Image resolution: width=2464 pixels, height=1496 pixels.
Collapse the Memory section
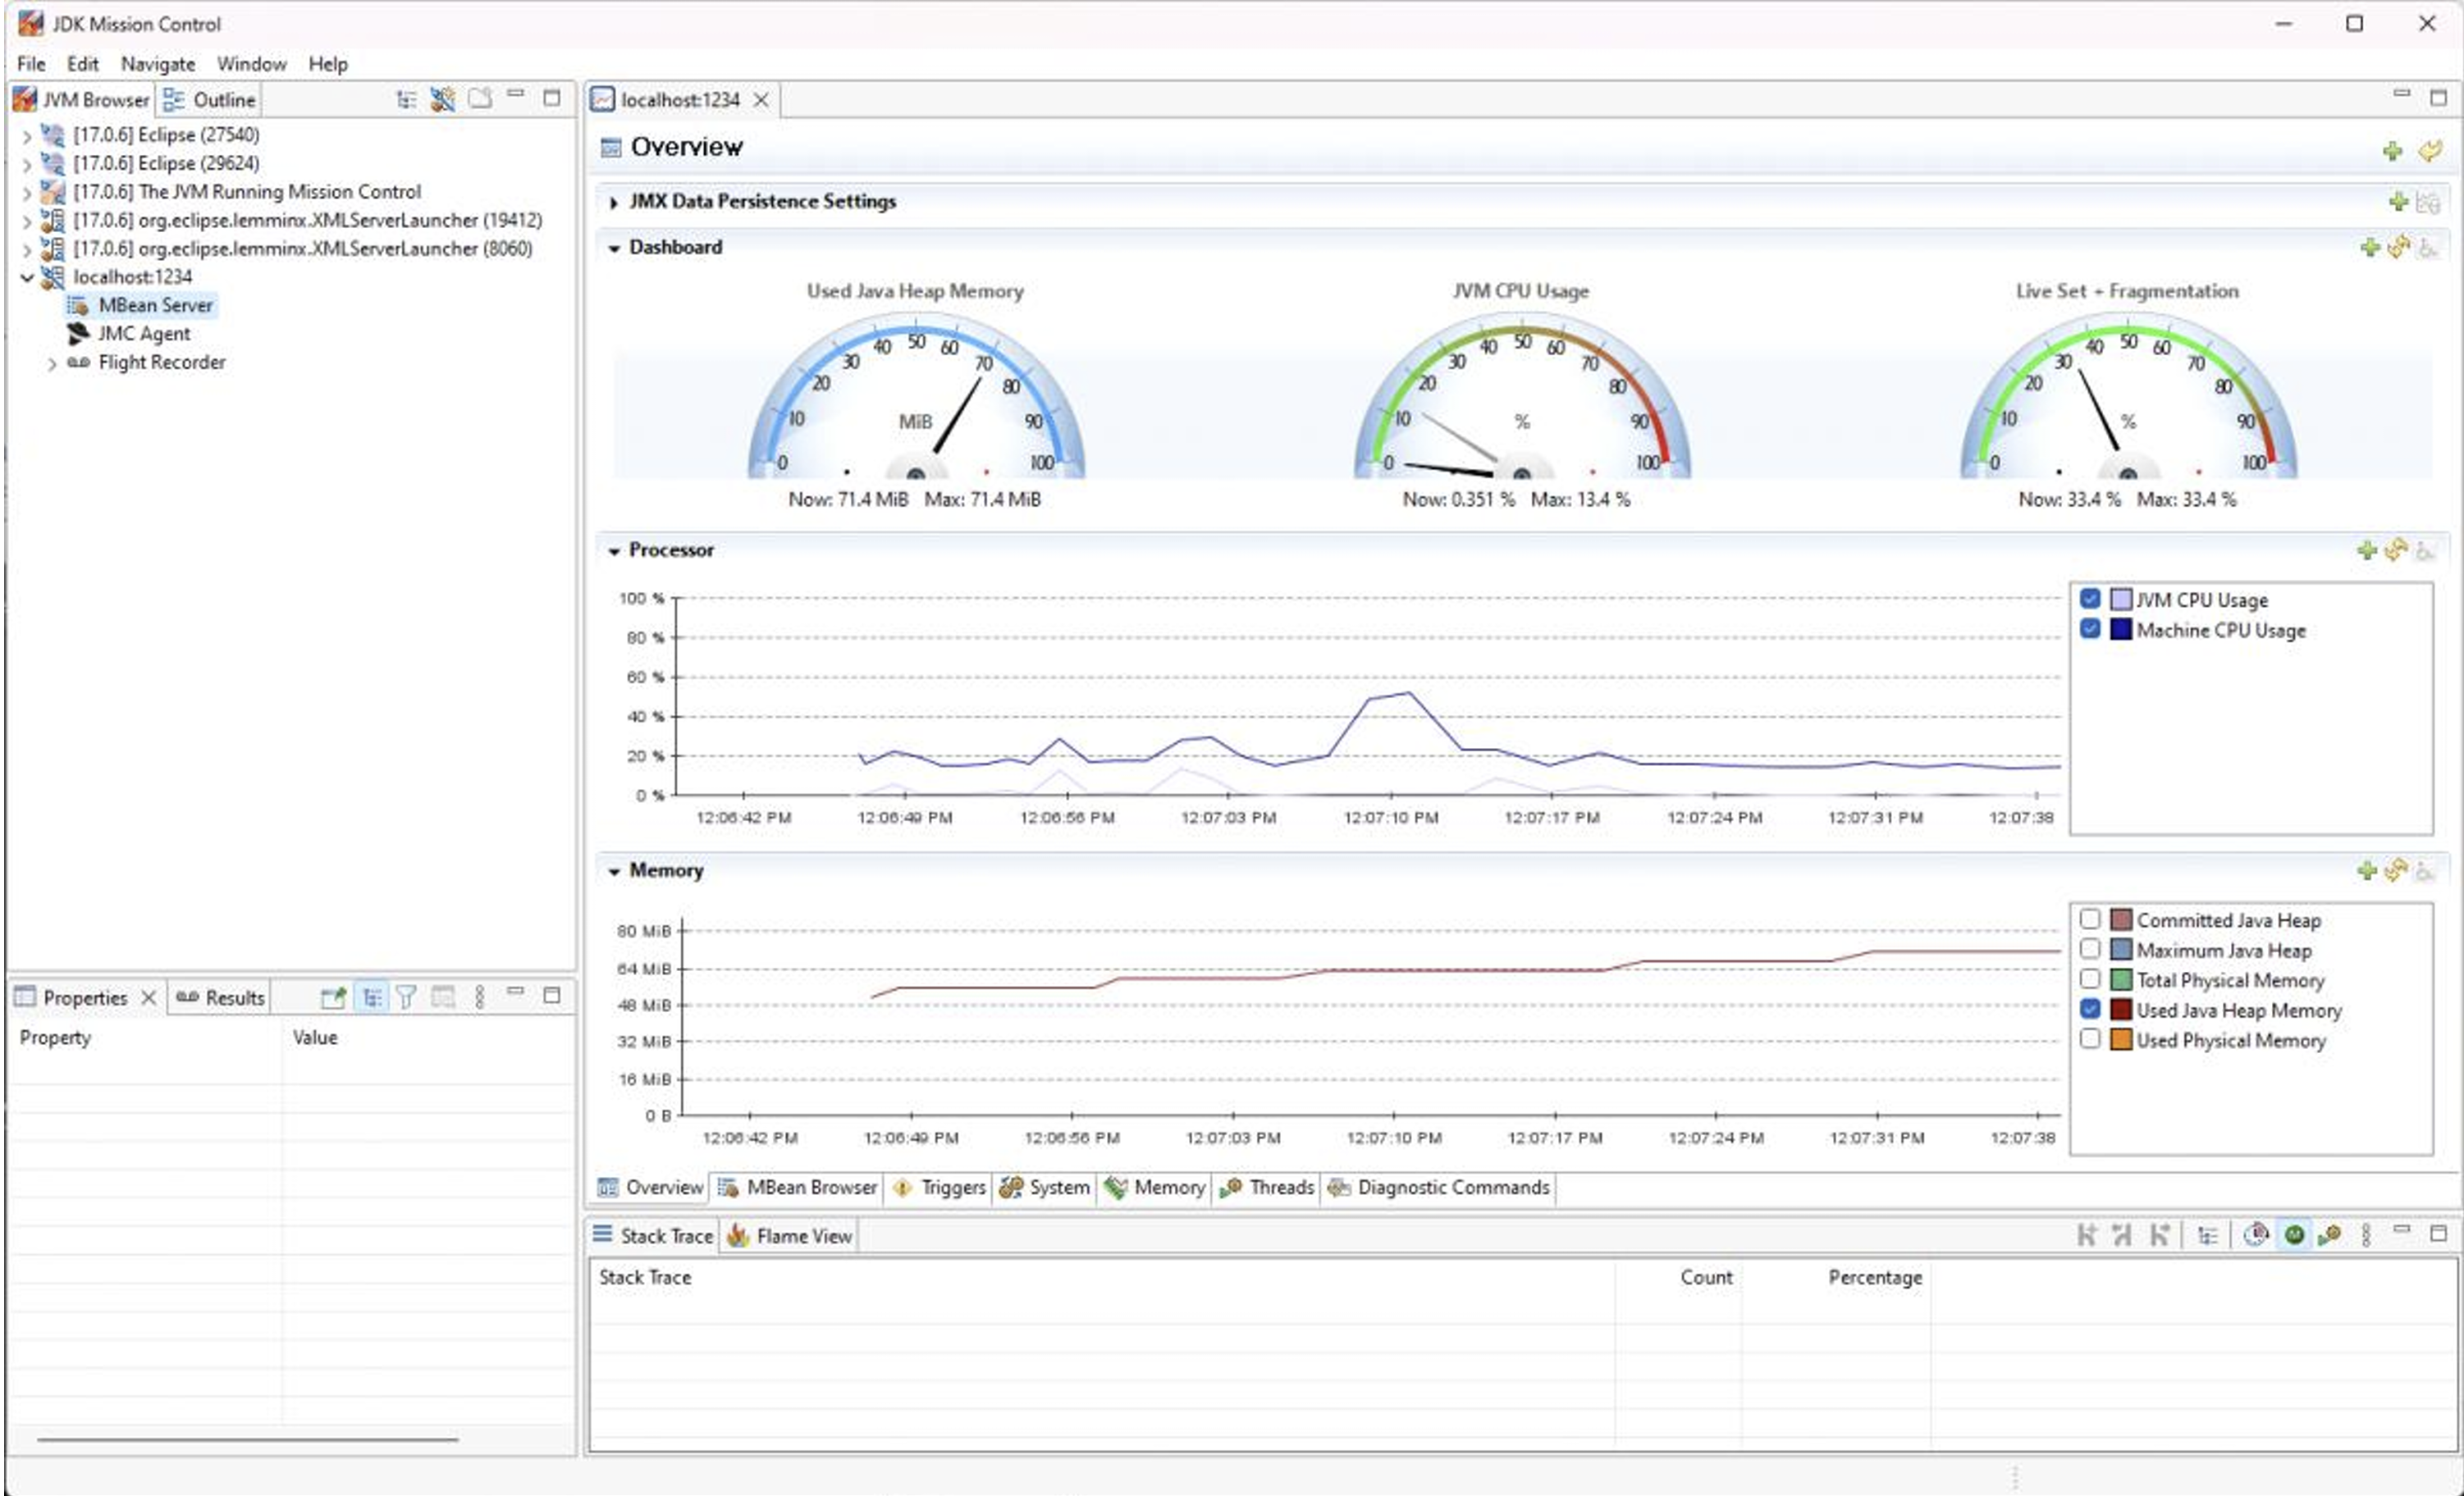pos(613,871)
